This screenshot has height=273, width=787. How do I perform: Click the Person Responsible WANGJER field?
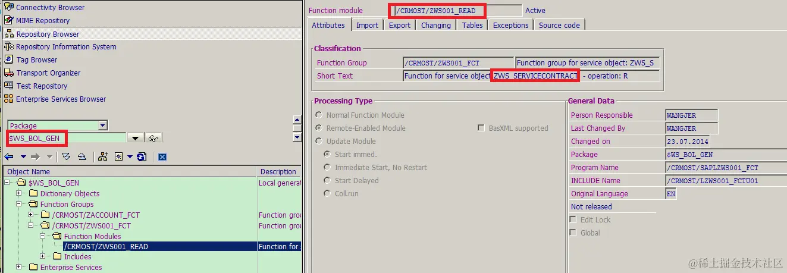[x=692, y=115]
